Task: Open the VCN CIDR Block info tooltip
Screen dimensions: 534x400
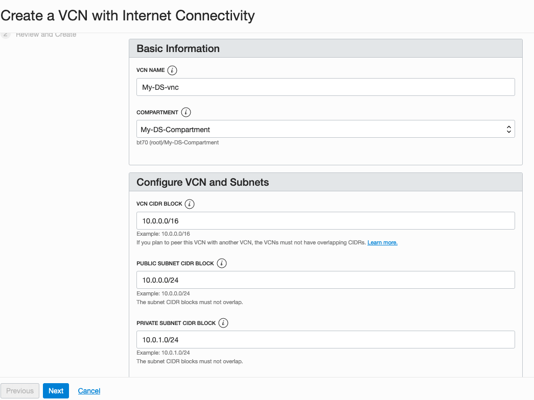Action: (x=190, y=204)
